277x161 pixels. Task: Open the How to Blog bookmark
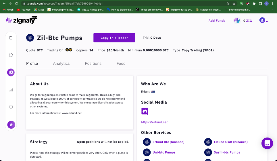click(x=120, y=10)
